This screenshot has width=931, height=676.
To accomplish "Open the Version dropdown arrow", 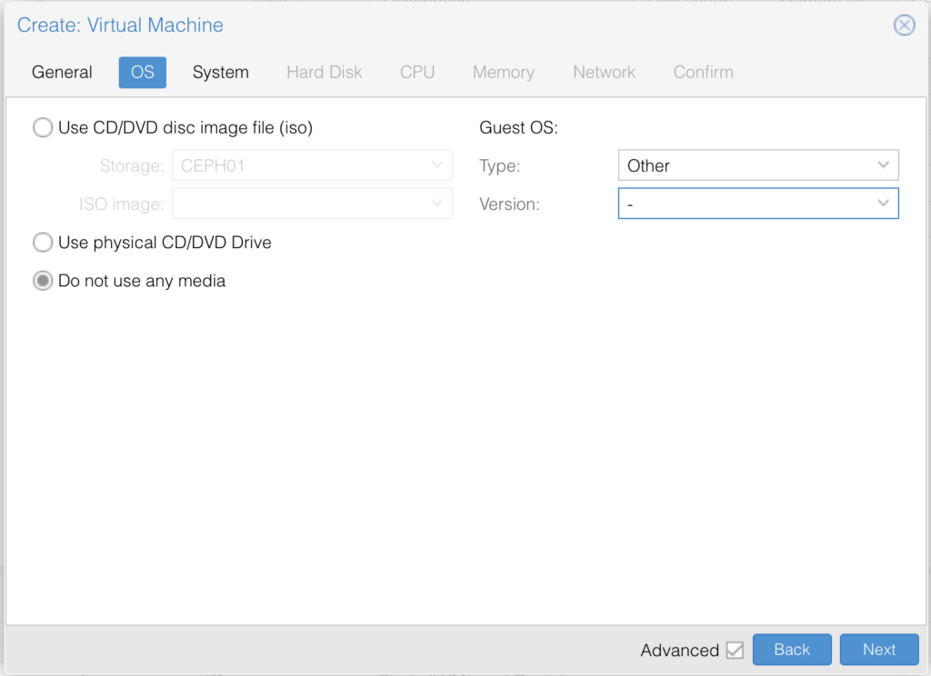I will pyautogui.click(x=883, y=204).
